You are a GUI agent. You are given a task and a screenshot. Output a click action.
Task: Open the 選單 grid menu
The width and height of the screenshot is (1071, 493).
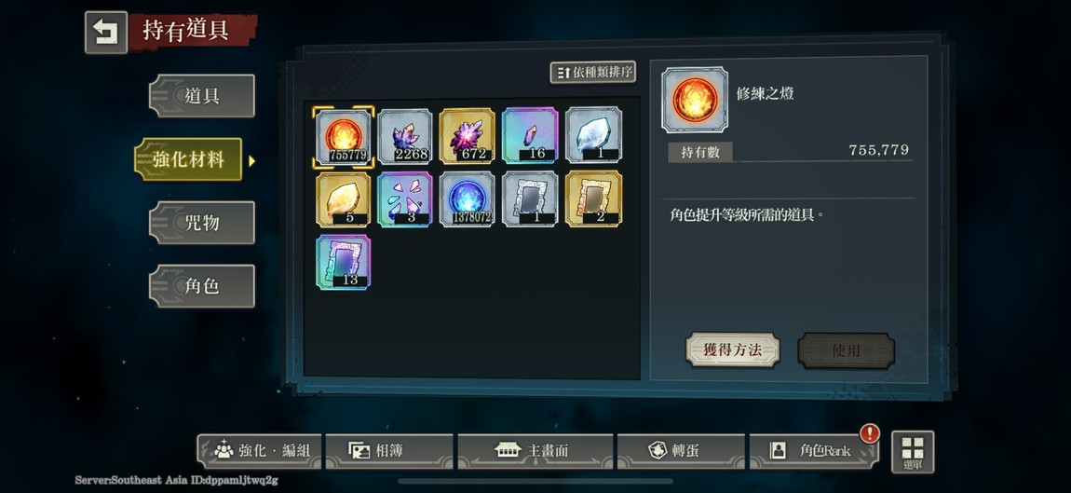tap(913, 452)
